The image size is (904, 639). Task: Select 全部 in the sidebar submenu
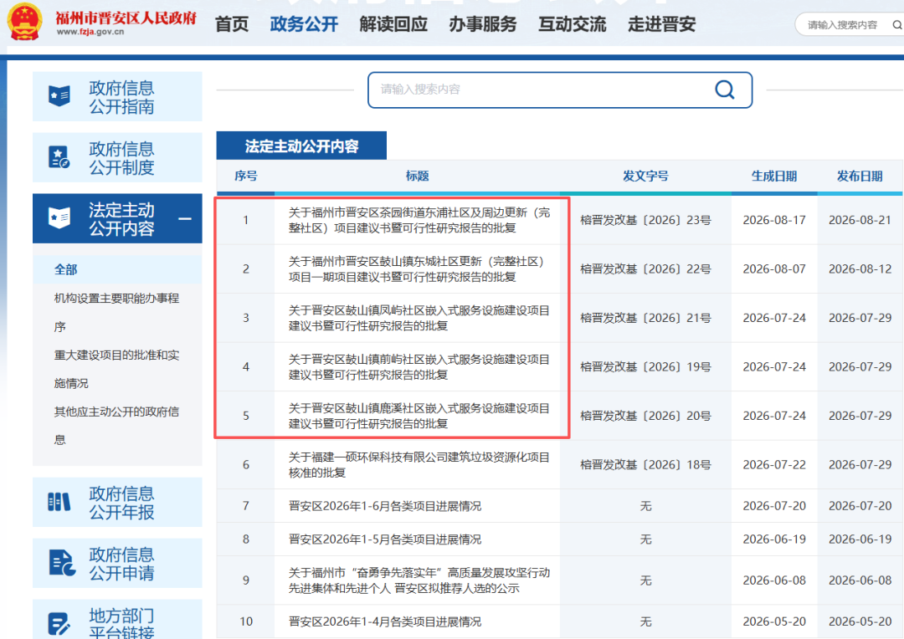(66, 269)
